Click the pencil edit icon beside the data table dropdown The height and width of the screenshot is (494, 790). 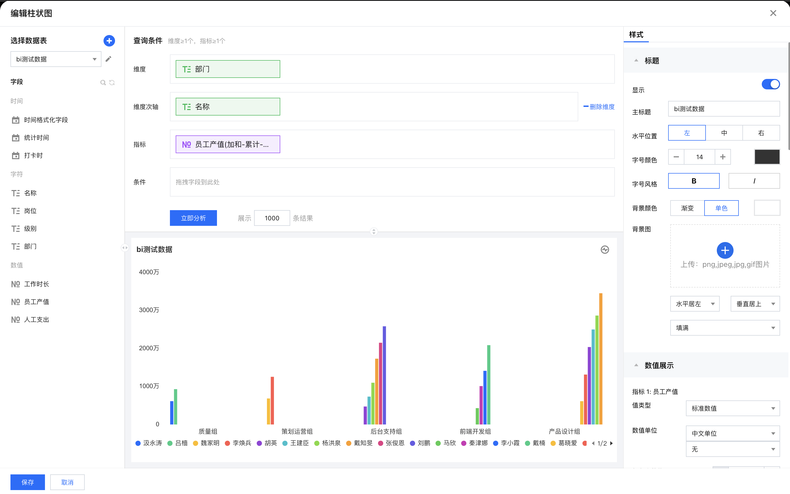point(108,59)
